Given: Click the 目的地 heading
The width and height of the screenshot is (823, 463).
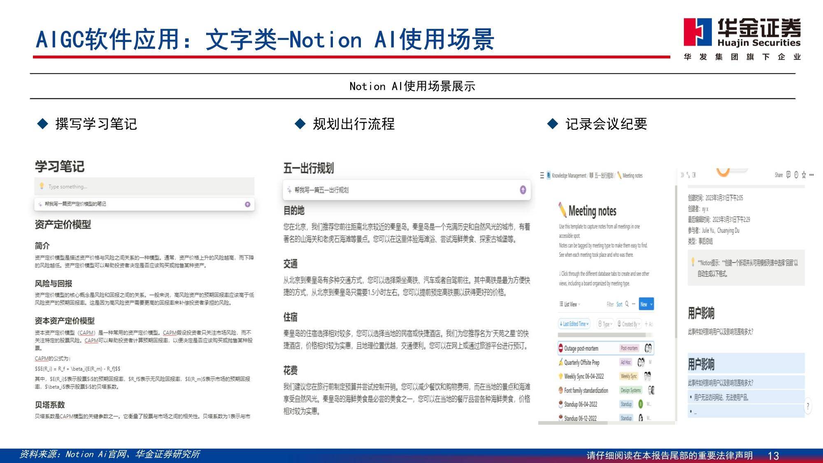Looking at the screenshot, I should pos(294,210).
